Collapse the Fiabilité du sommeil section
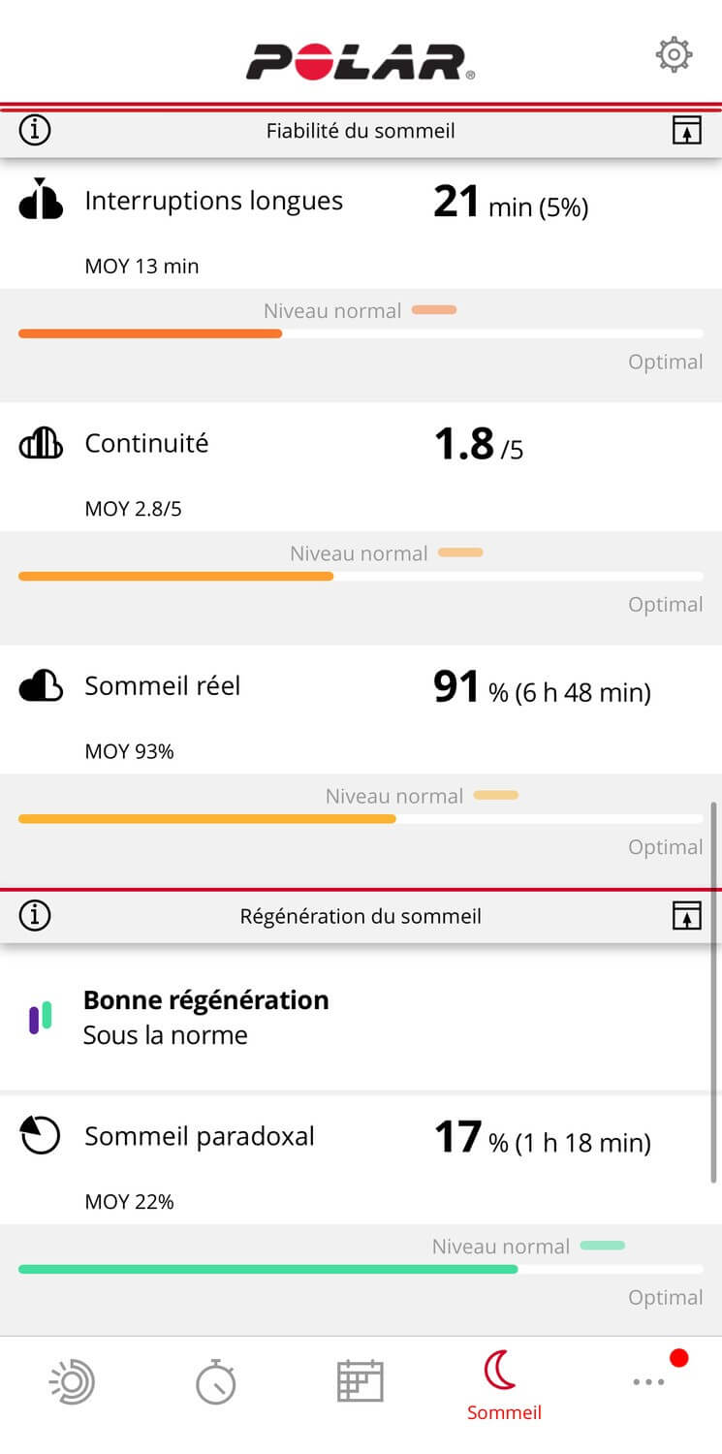This screenshot has height=1454, width=722. [686, 131]
